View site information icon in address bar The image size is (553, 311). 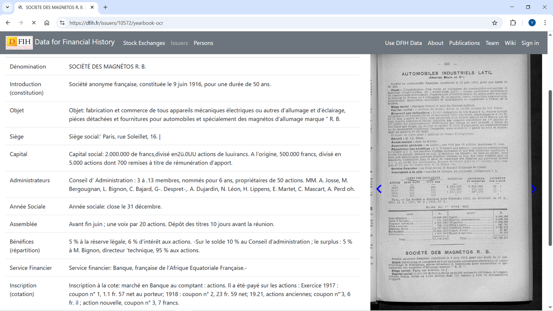pyautogui.click(x=62, y=23)
